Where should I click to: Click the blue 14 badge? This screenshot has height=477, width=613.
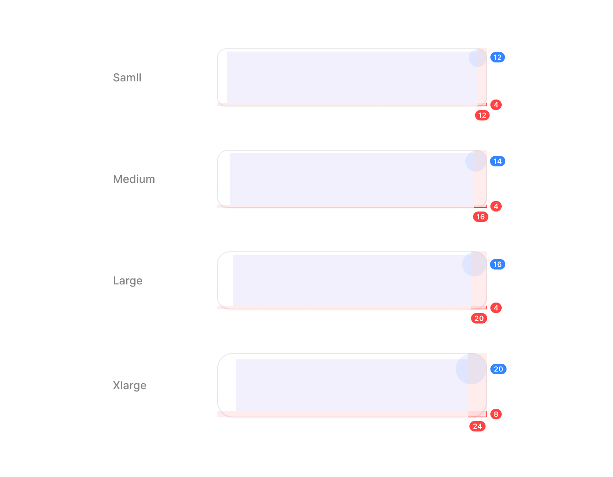click(498, 161)
